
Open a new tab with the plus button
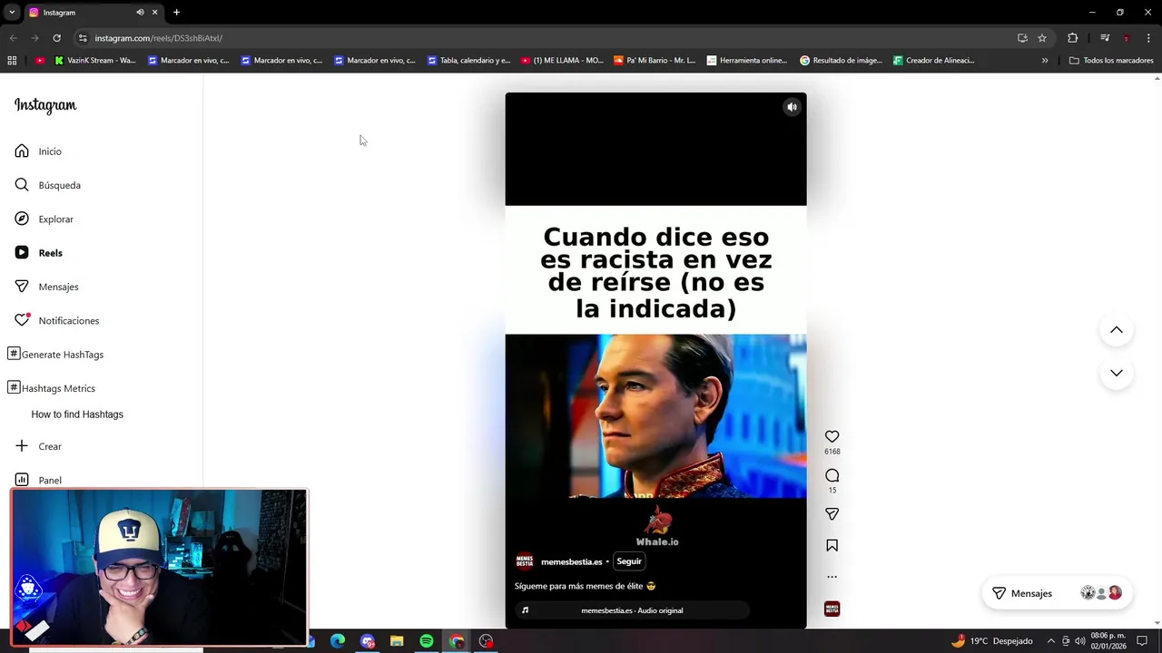coord(176,13)
